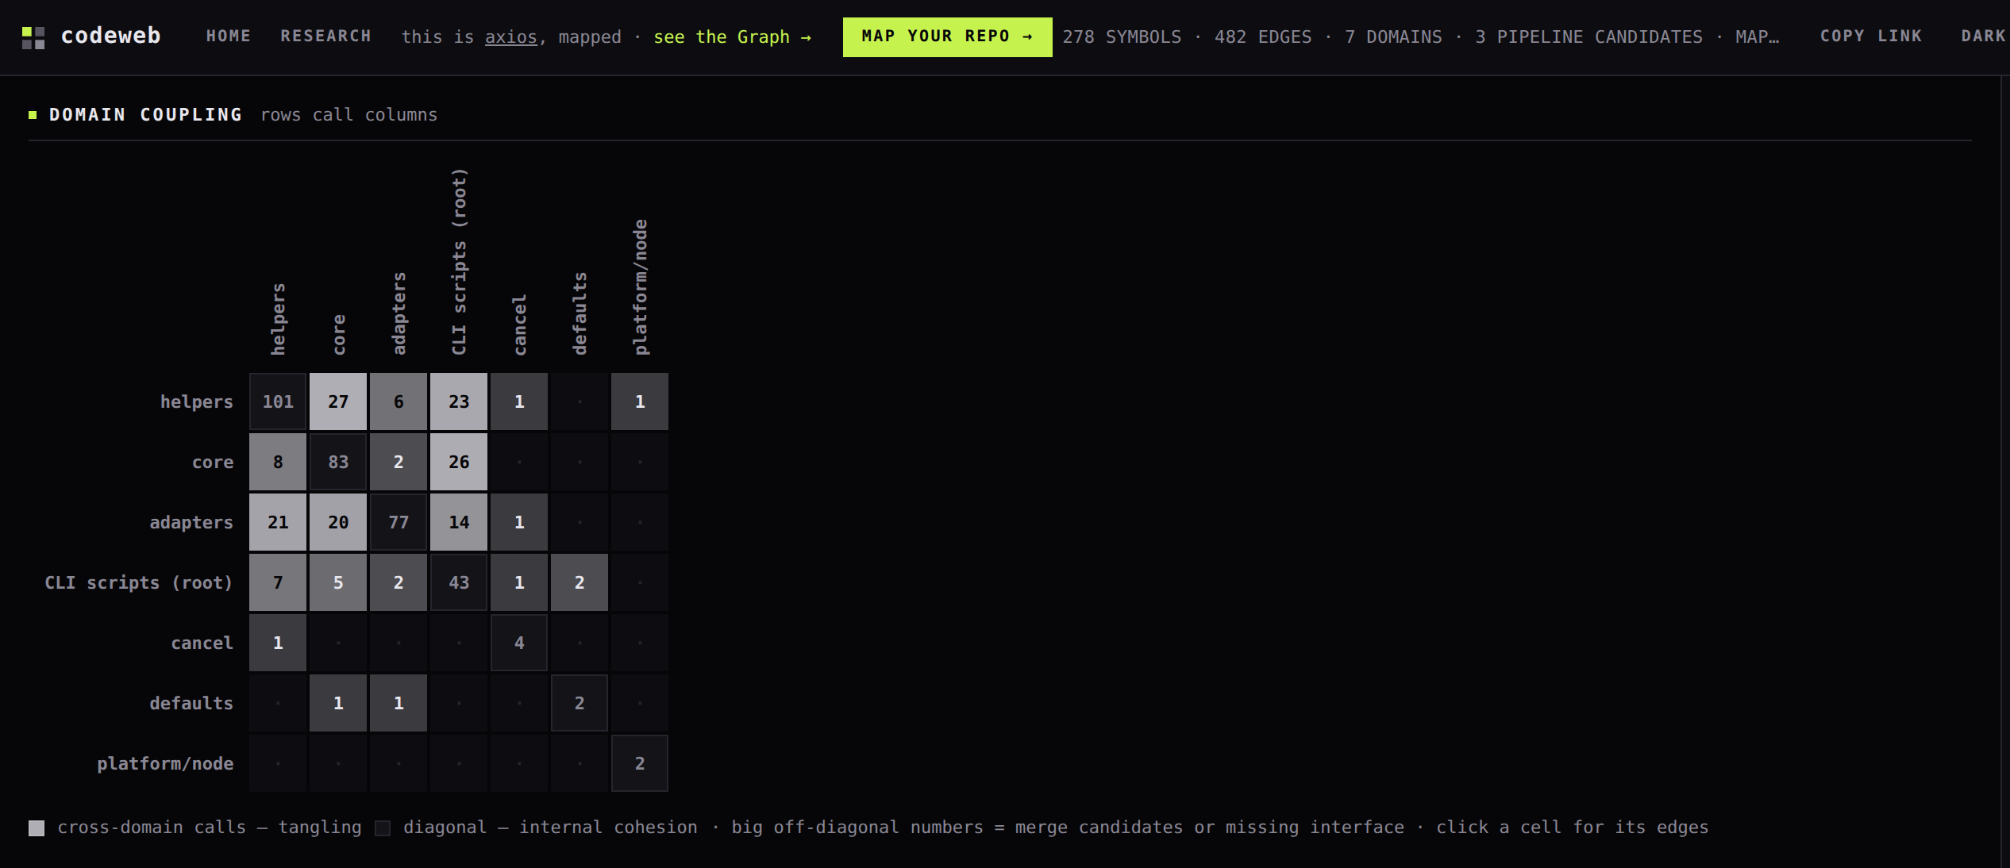Open adapters row helpers column cell 21

[x=278, y=522]
